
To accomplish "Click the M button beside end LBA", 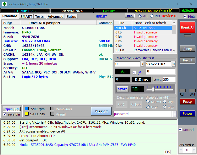I will point(173,64).
